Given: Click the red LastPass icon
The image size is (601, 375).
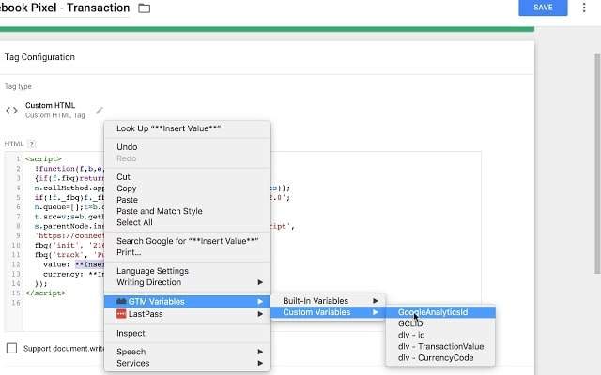Looking at the screenshot, I should click(x=121, y=314).
